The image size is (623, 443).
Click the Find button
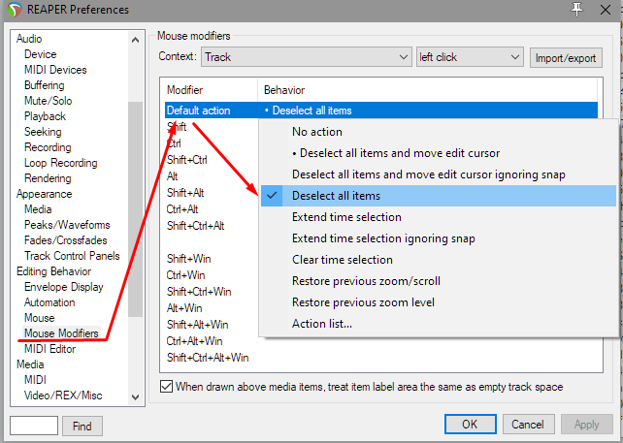(x=82, y=426)
